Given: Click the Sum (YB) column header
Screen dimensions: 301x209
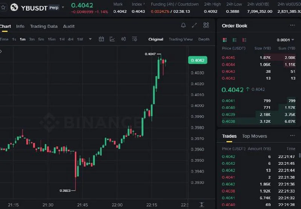Looking at the screenshot, I should tap(287, 48).
